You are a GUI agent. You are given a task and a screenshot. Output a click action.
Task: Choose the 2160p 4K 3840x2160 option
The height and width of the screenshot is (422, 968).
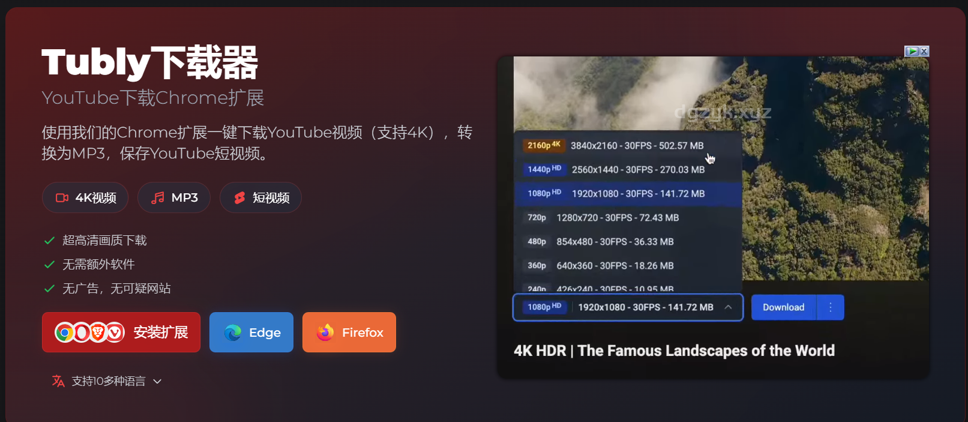pyautogui.click(x=628, y=145)
